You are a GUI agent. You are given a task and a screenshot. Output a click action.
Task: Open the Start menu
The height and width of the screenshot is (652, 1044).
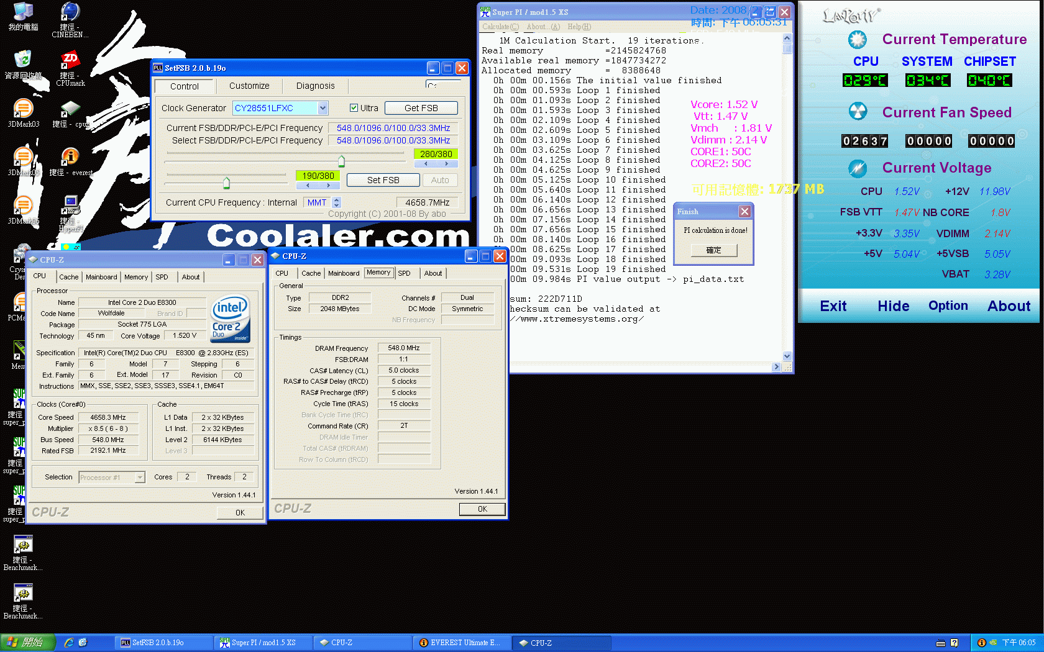[x=28, y=643]
